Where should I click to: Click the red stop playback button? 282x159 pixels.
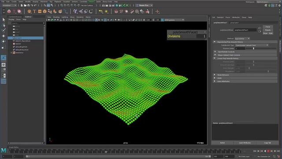pyautogui.click(x=268, y=151)
